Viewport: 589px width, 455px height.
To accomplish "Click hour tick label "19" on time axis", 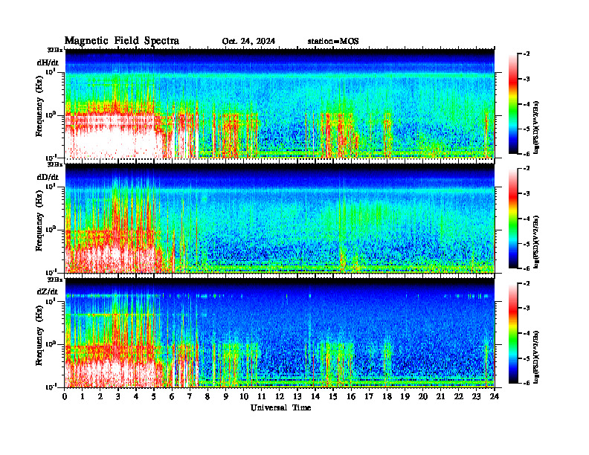I will (405, 396).
